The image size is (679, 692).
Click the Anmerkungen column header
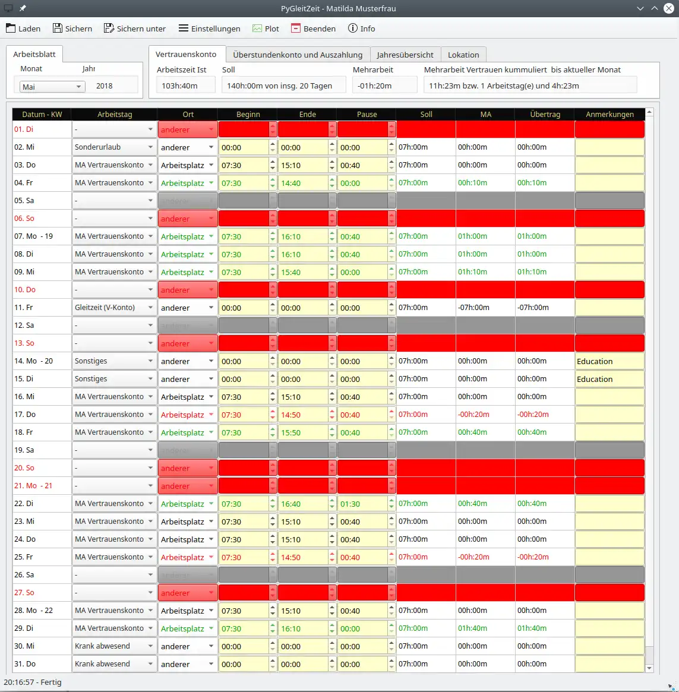609,114
